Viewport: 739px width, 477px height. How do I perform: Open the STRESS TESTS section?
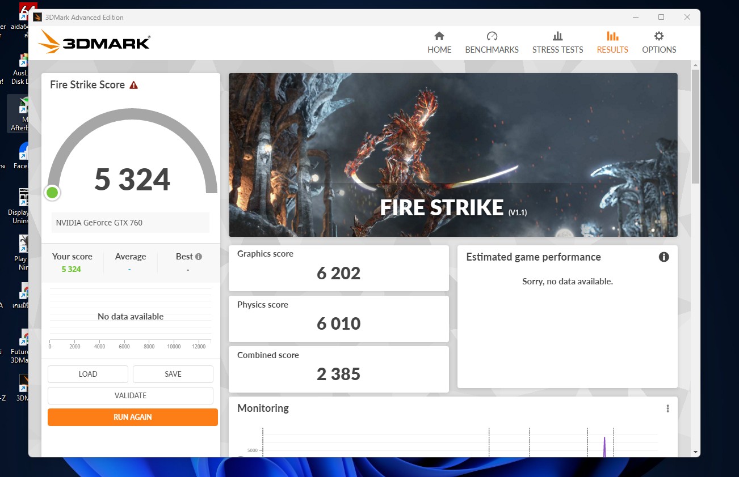pos(557,42)
